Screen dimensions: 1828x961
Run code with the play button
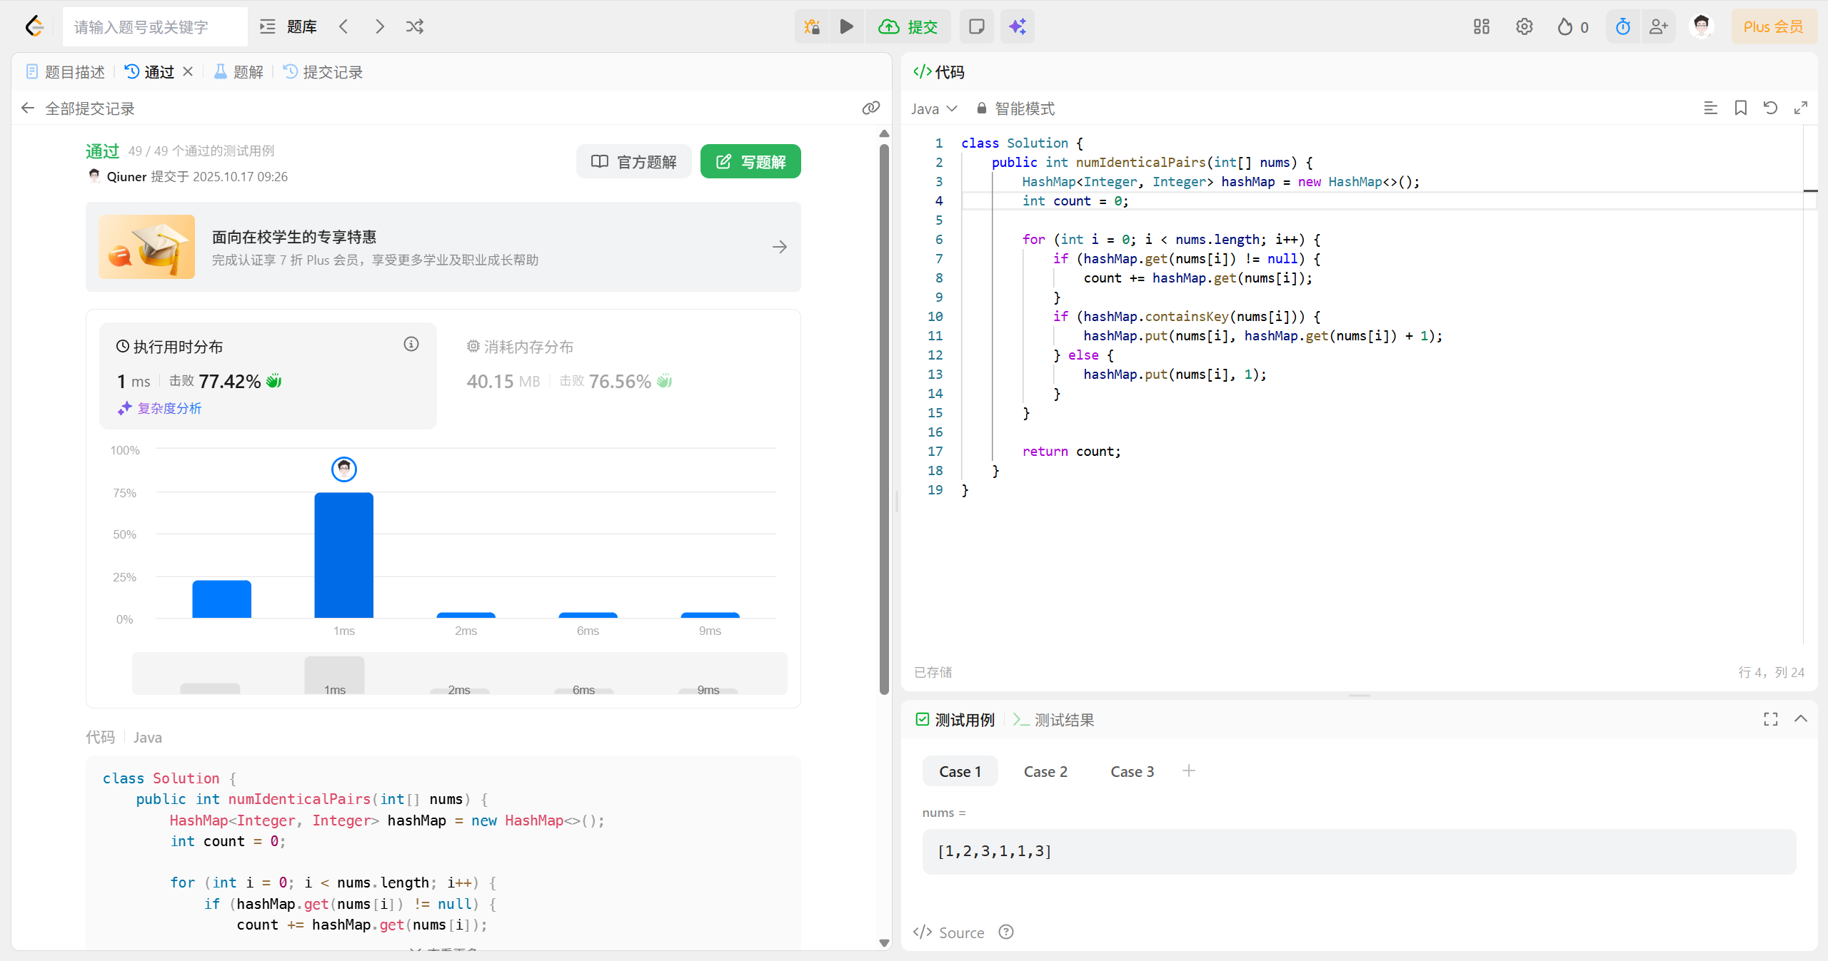click(846, 27)
